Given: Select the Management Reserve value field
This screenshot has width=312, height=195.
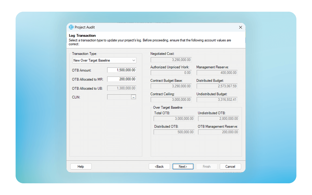Looking at the screenshot, I should tap(217, 73).
